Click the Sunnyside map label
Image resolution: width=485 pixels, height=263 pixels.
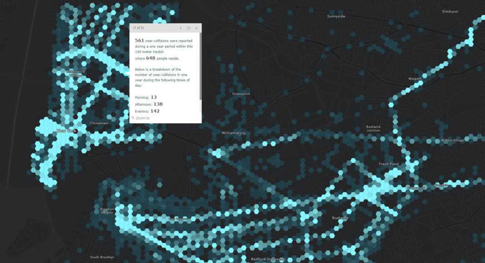tap(336, 16)
